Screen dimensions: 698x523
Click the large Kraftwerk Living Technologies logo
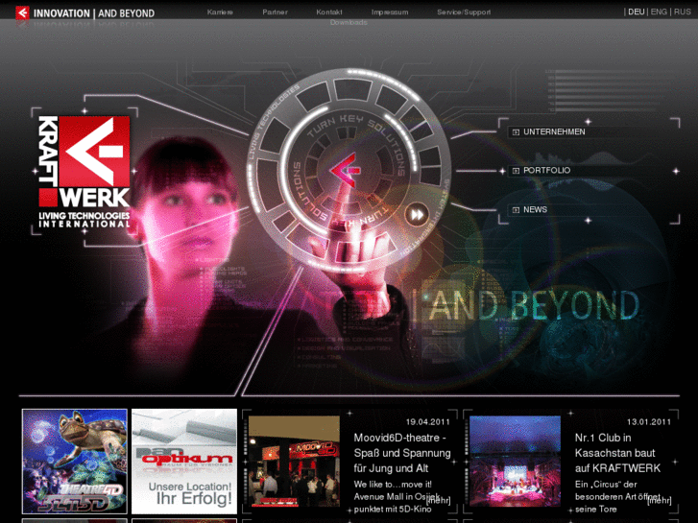84,173
